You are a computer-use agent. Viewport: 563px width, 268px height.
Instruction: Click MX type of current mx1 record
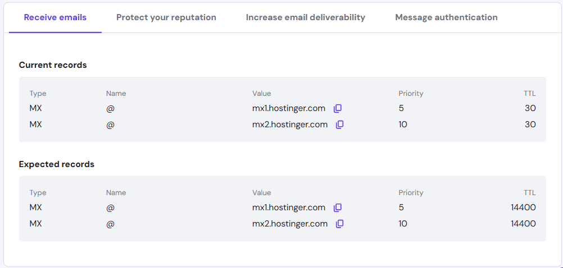pyautogui.click(x=35, y=108)
